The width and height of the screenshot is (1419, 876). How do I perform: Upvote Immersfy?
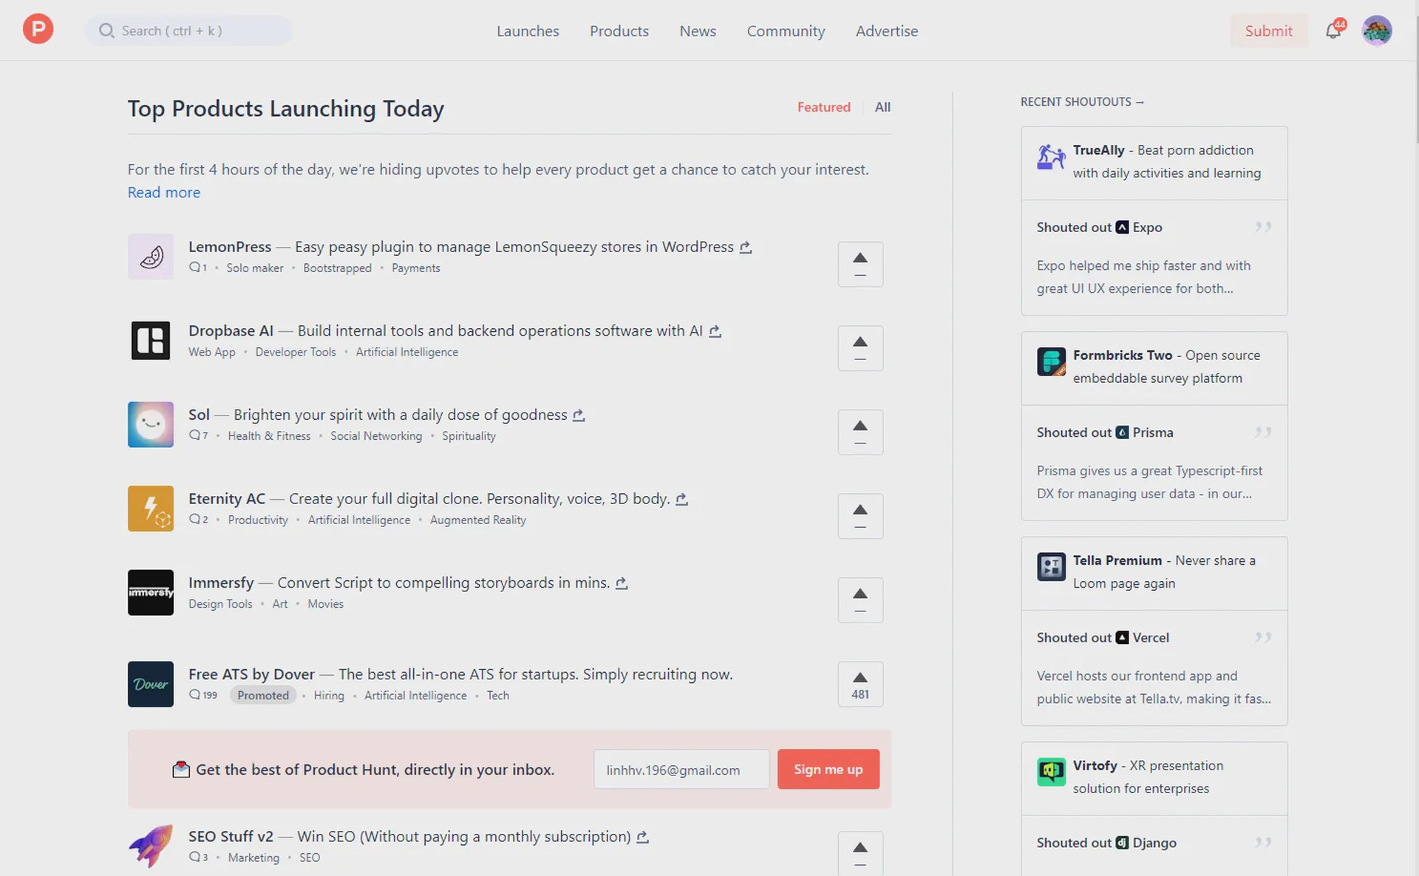860,600
